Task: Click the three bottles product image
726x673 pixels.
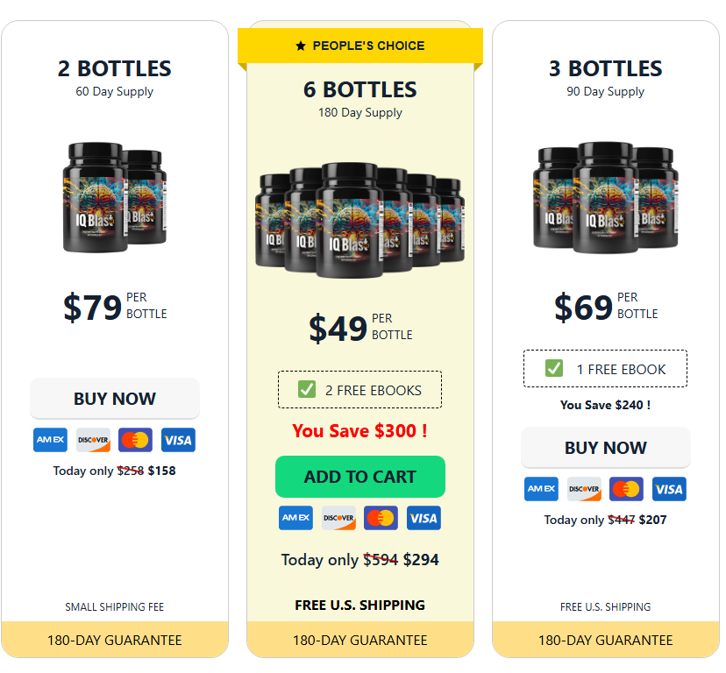Action: coord(606,198)
